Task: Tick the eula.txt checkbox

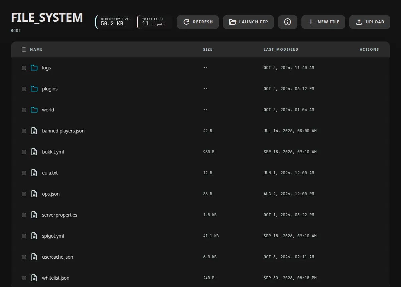Action: tap(24, 173)
